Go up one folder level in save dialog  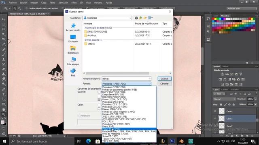click(140, 18)
